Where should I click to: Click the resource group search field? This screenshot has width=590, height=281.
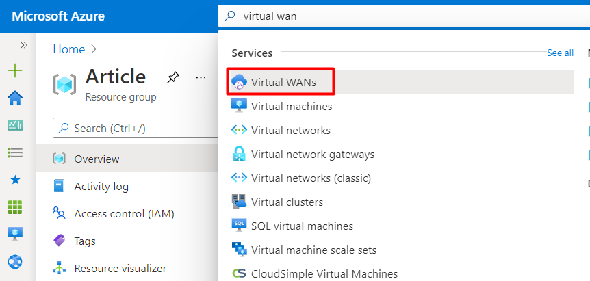137,128
